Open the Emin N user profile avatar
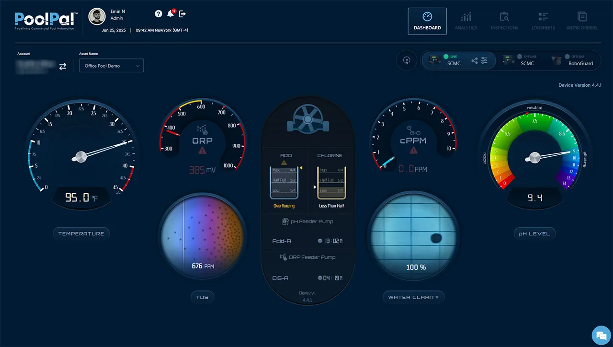This screenshot has width=613, height=347. point(97,16)
